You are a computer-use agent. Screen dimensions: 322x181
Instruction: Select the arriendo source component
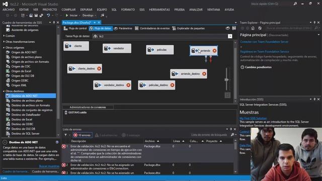pyautogui.click(x=204, y=50)
